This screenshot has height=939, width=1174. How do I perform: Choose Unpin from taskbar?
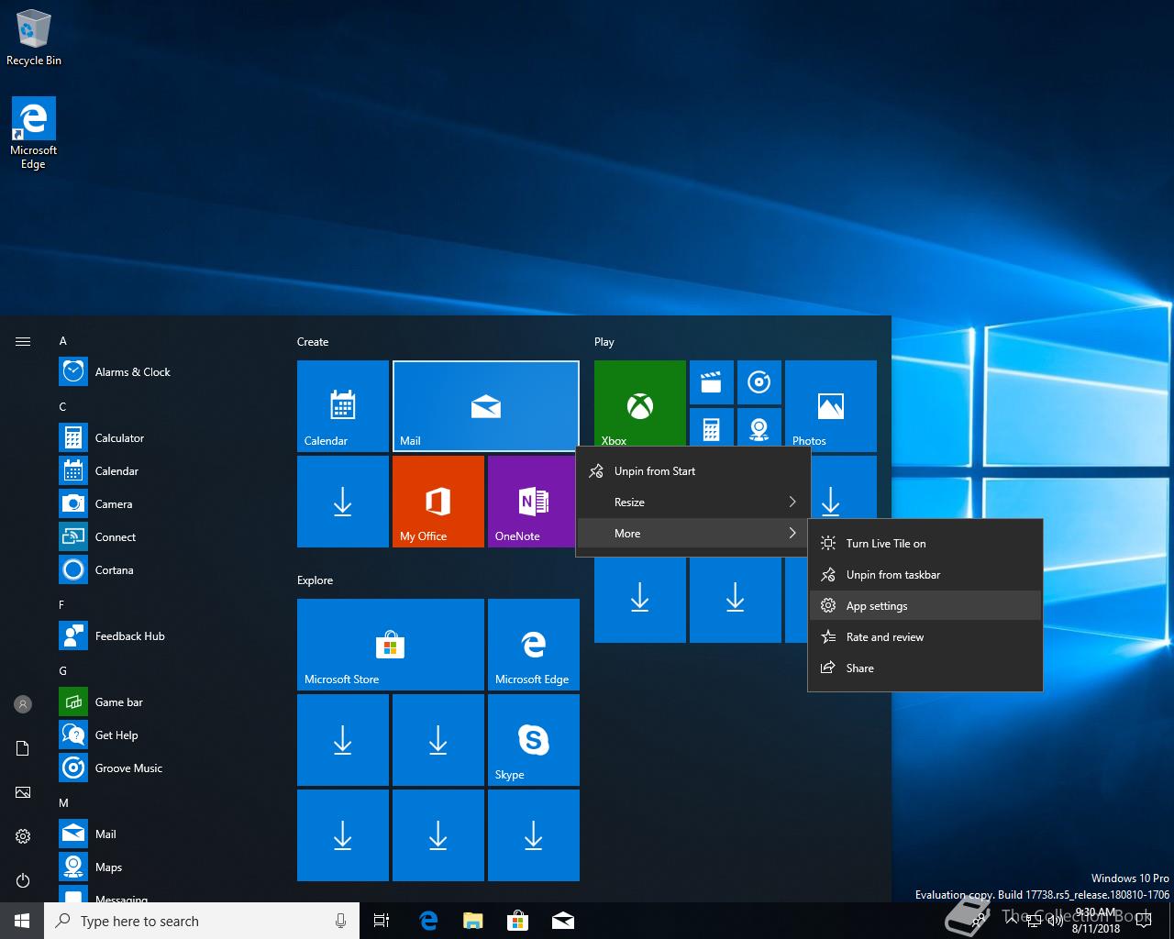(x=925, y=574)
